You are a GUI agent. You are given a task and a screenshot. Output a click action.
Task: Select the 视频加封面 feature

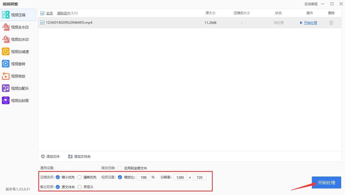coord(18,100)
